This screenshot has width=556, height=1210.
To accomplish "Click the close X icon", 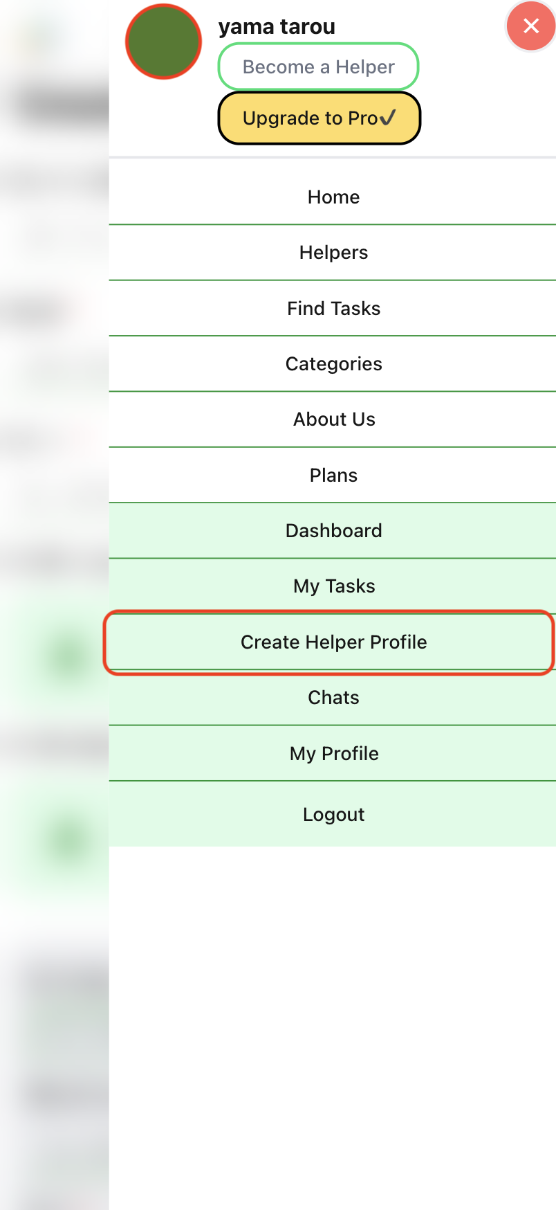I will point(530,26).
